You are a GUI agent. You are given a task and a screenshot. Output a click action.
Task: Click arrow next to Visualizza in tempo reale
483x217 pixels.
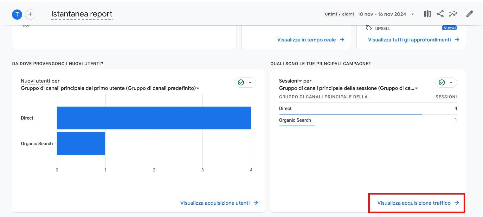(342, 40)
